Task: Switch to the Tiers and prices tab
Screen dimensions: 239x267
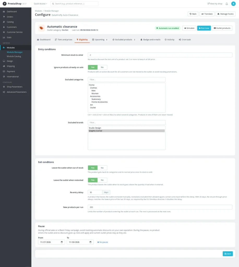Action: tap(64, 40)
